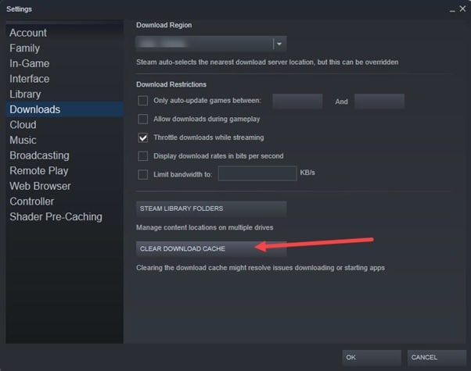471x371 pixels.
Task: Expand the Download Region dropdown arrow
Action: click(x=279, y=45)
